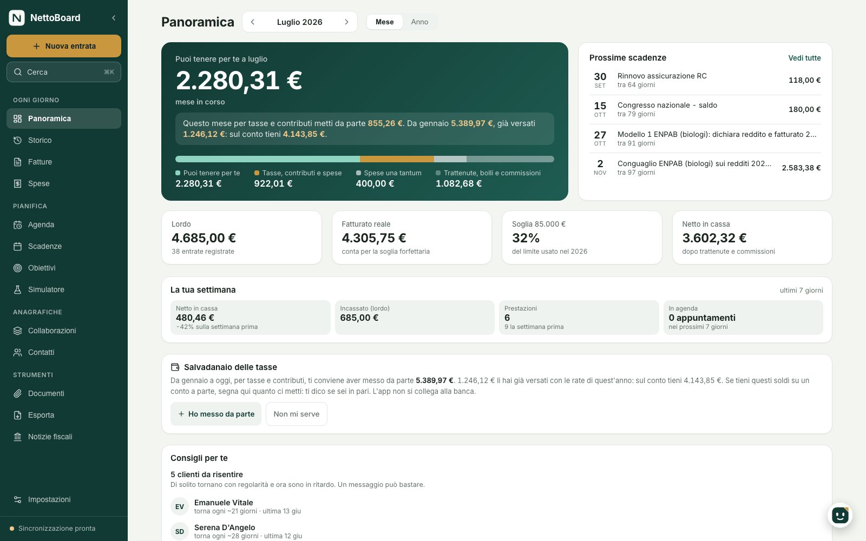The height and width of the screenshot is (541, 866).
Task: Click Ho messo da parte button
Action: click(x=216, y=414)
